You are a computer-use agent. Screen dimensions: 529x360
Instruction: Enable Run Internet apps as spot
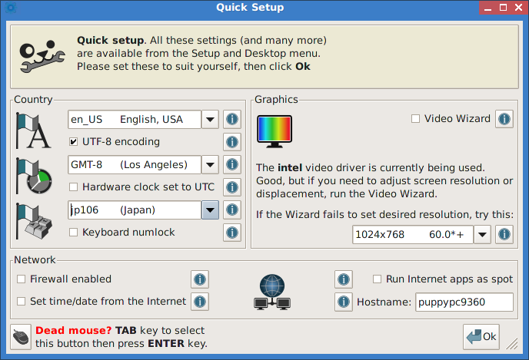tap(378, 279)
